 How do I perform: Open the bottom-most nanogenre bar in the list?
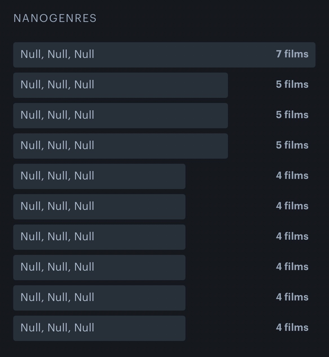tap(99, 328)
